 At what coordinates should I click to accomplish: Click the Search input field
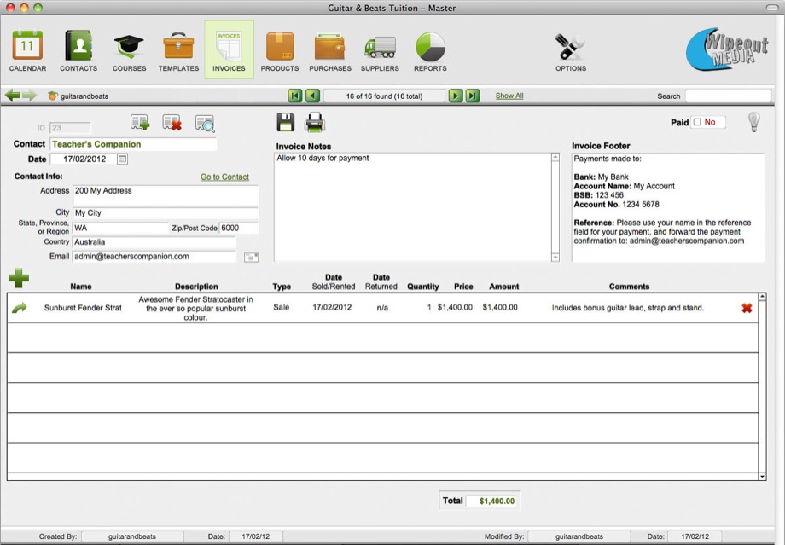[x=727, y=96]
